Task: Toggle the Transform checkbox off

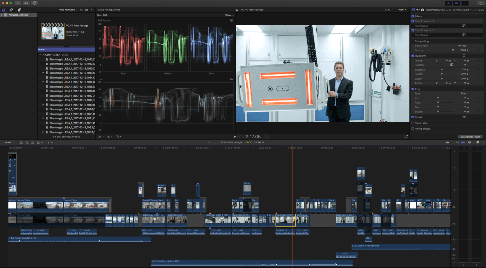Action: 412,56
